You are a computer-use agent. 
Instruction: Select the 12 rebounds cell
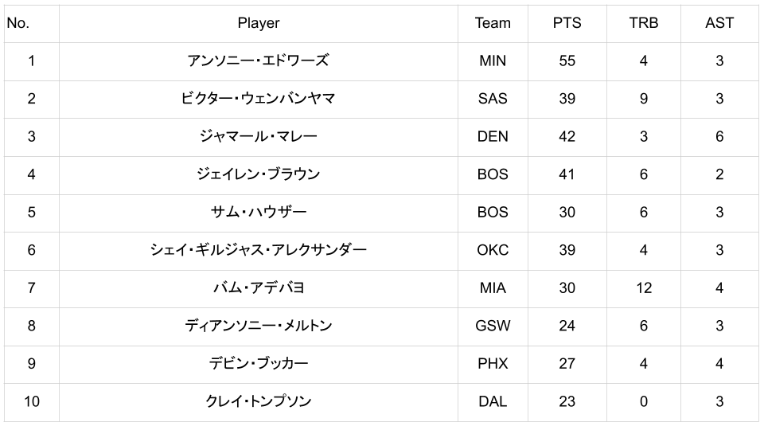643,287
